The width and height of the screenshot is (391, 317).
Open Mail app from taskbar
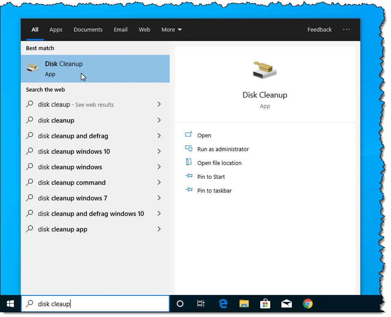[x=286, y=304]
